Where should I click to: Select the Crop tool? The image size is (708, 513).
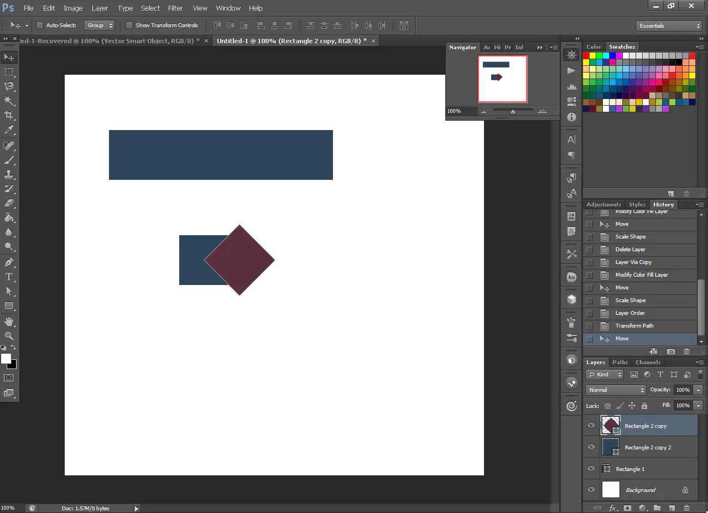click(9, 115)
